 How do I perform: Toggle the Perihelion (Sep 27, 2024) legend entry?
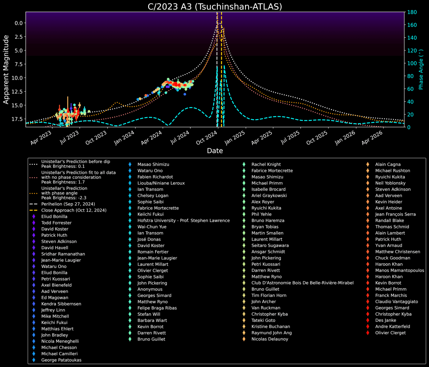coord(68,204)
